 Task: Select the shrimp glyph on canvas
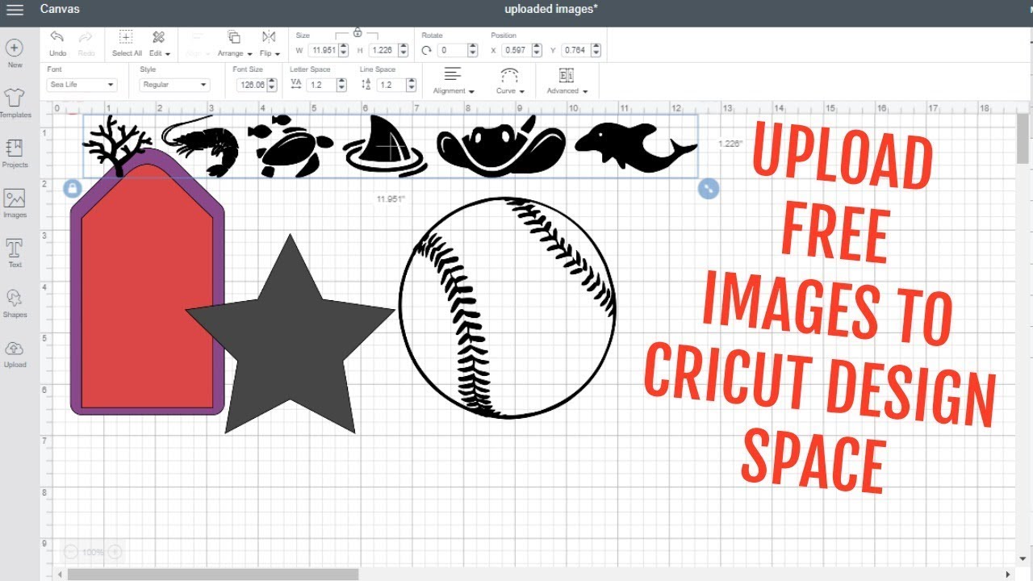click(201, 147)
